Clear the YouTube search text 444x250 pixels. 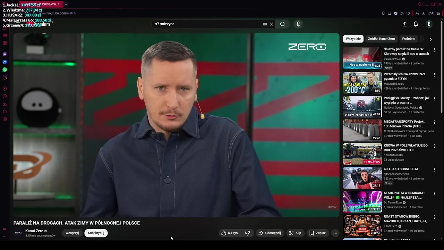272,24
